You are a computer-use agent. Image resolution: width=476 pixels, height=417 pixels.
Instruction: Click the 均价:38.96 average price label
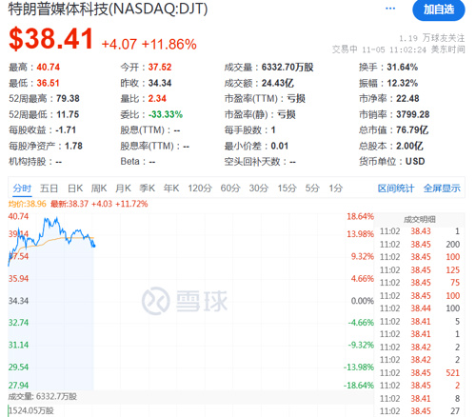28,204
